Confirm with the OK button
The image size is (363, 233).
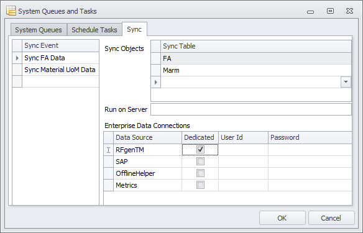click(282, 218)
